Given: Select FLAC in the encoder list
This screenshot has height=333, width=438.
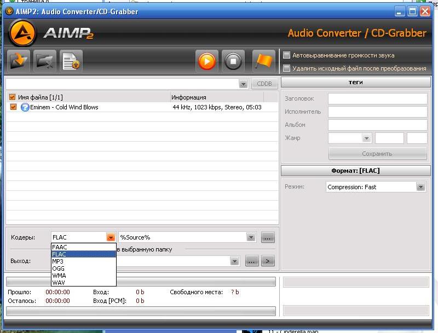Looking at the screenshot, I should click(x=84, y=254).
